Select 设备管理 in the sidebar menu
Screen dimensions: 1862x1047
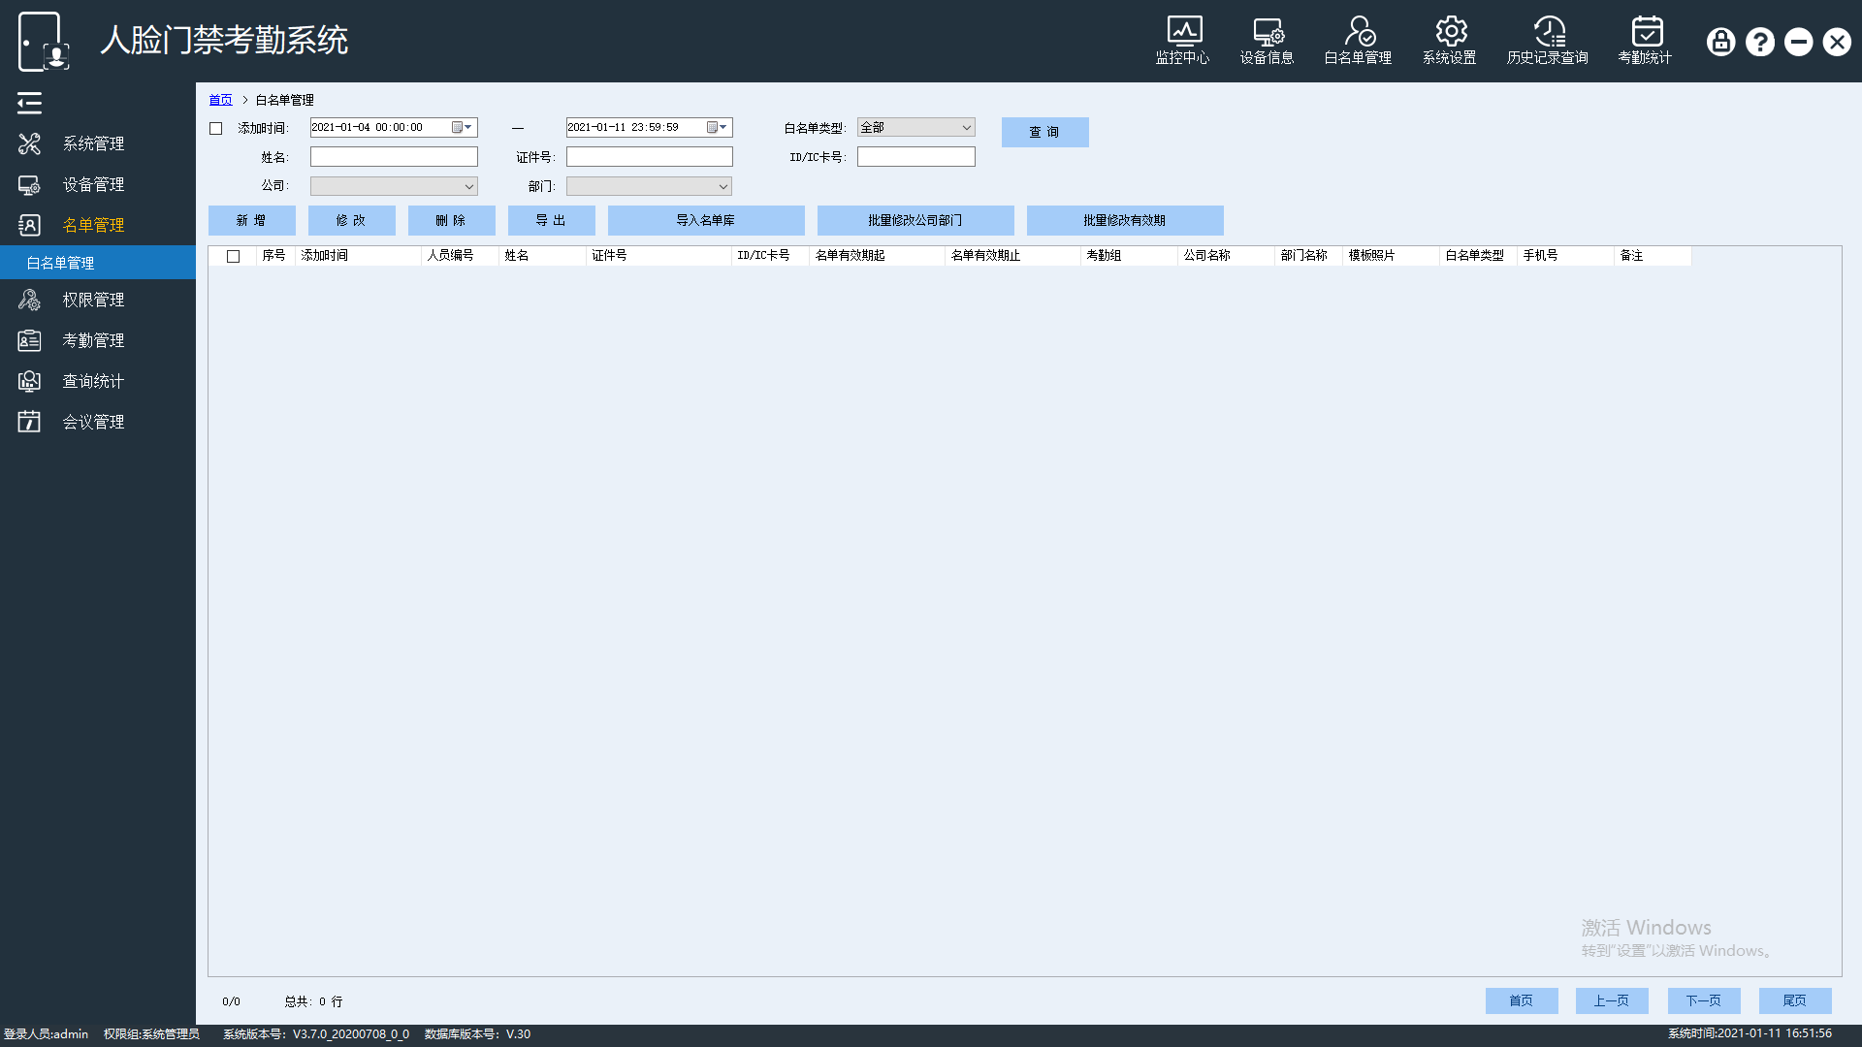94,184
